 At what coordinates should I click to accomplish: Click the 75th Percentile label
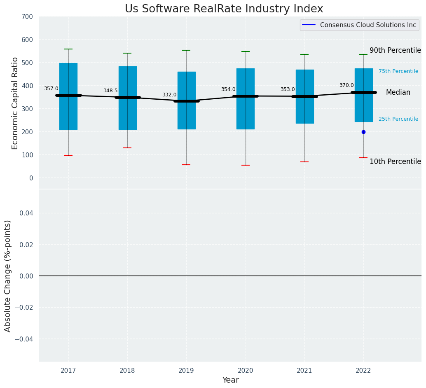pos(398,71)
